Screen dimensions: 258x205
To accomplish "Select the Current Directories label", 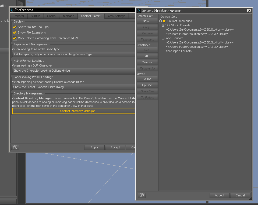I will point(179,21).
